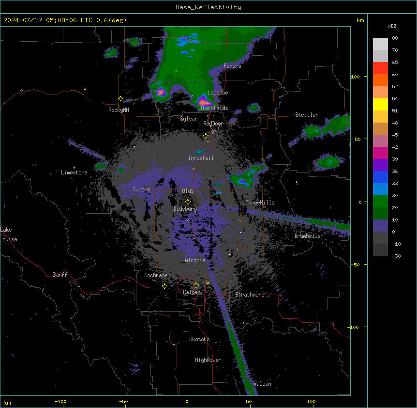Click the yellow diamond marker above the Calgary label
The height and width of the screenshot is (408, 417).
[x=196, y=285]
